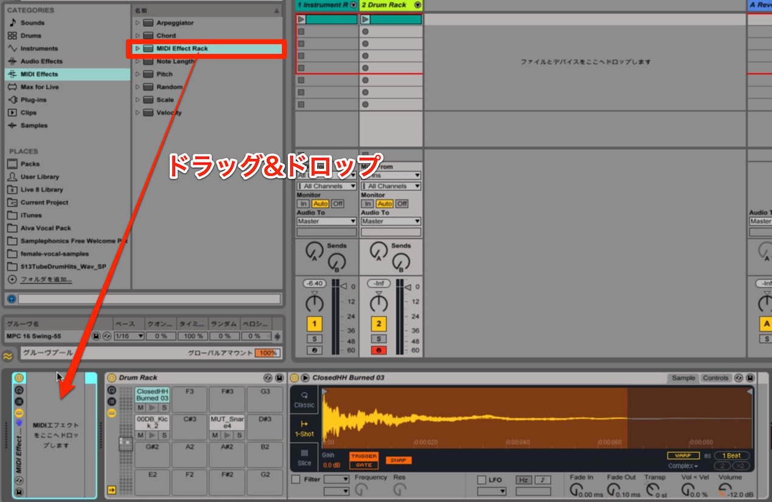Toggle track 1 activator button
The width and height of the screenshot is (772, 502).
pos(314,324)
